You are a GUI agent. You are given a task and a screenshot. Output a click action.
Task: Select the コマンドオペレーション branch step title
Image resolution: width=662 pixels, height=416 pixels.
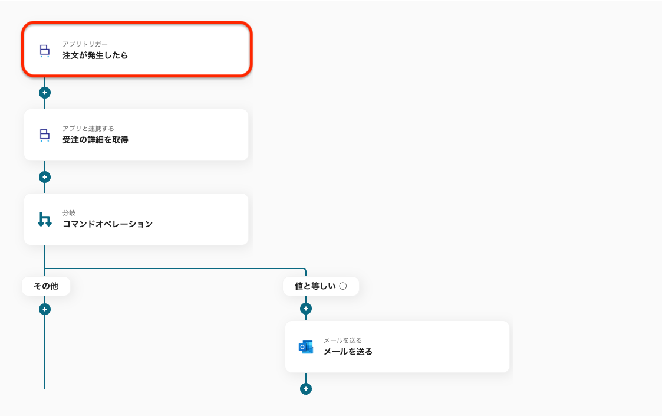[107, 224]
